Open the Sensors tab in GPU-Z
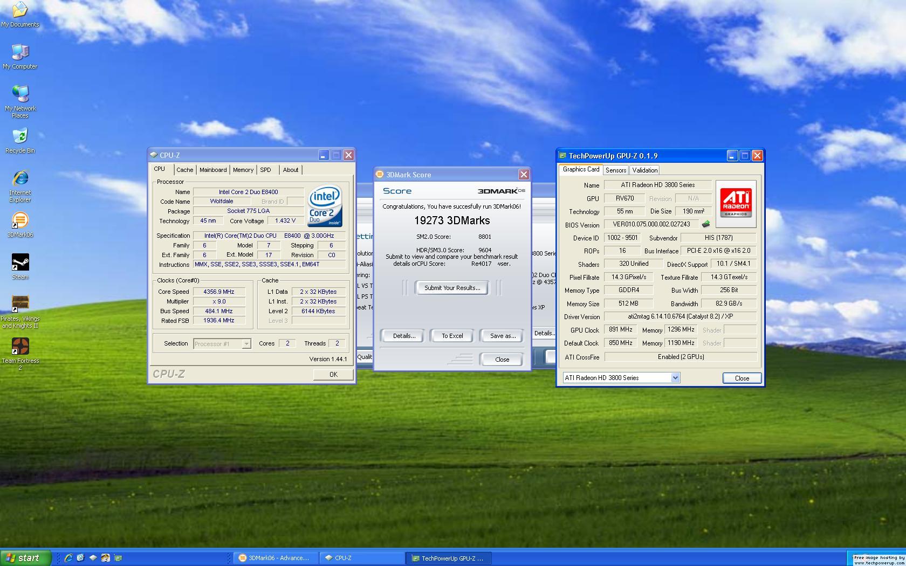 [x=616, y=170]
